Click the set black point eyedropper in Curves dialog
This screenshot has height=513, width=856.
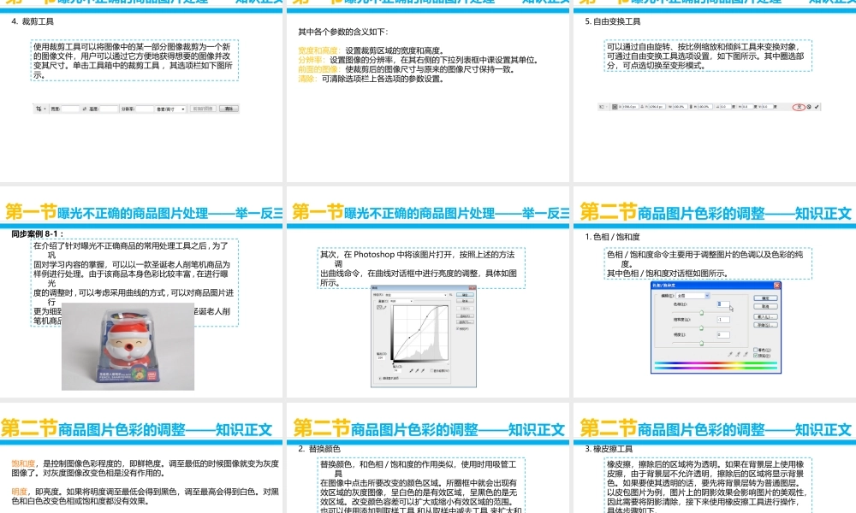(411, 370)
